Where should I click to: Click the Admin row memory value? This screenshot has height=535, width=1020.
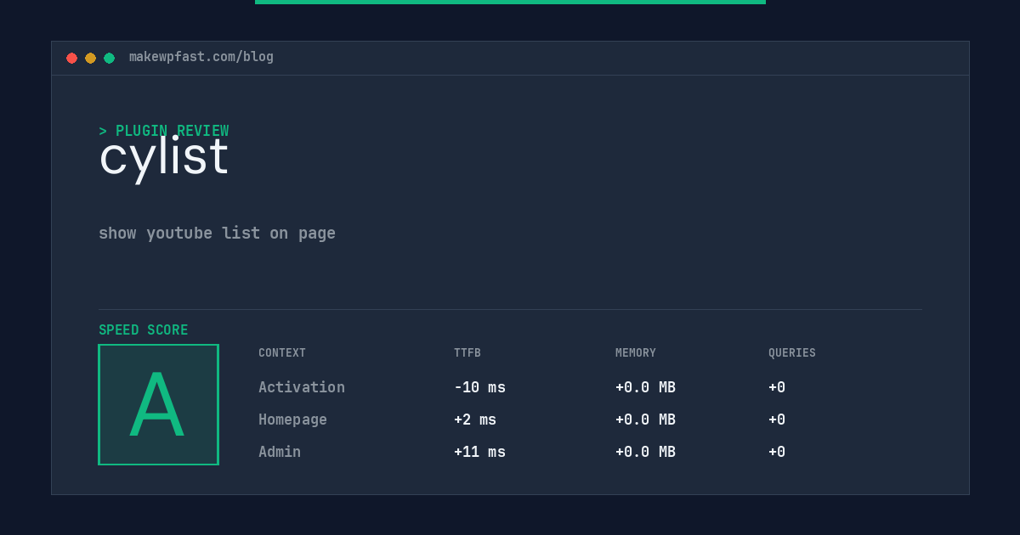(x=645, y=452)
